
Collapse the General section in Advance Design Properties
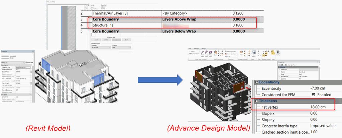click(279, 67)
